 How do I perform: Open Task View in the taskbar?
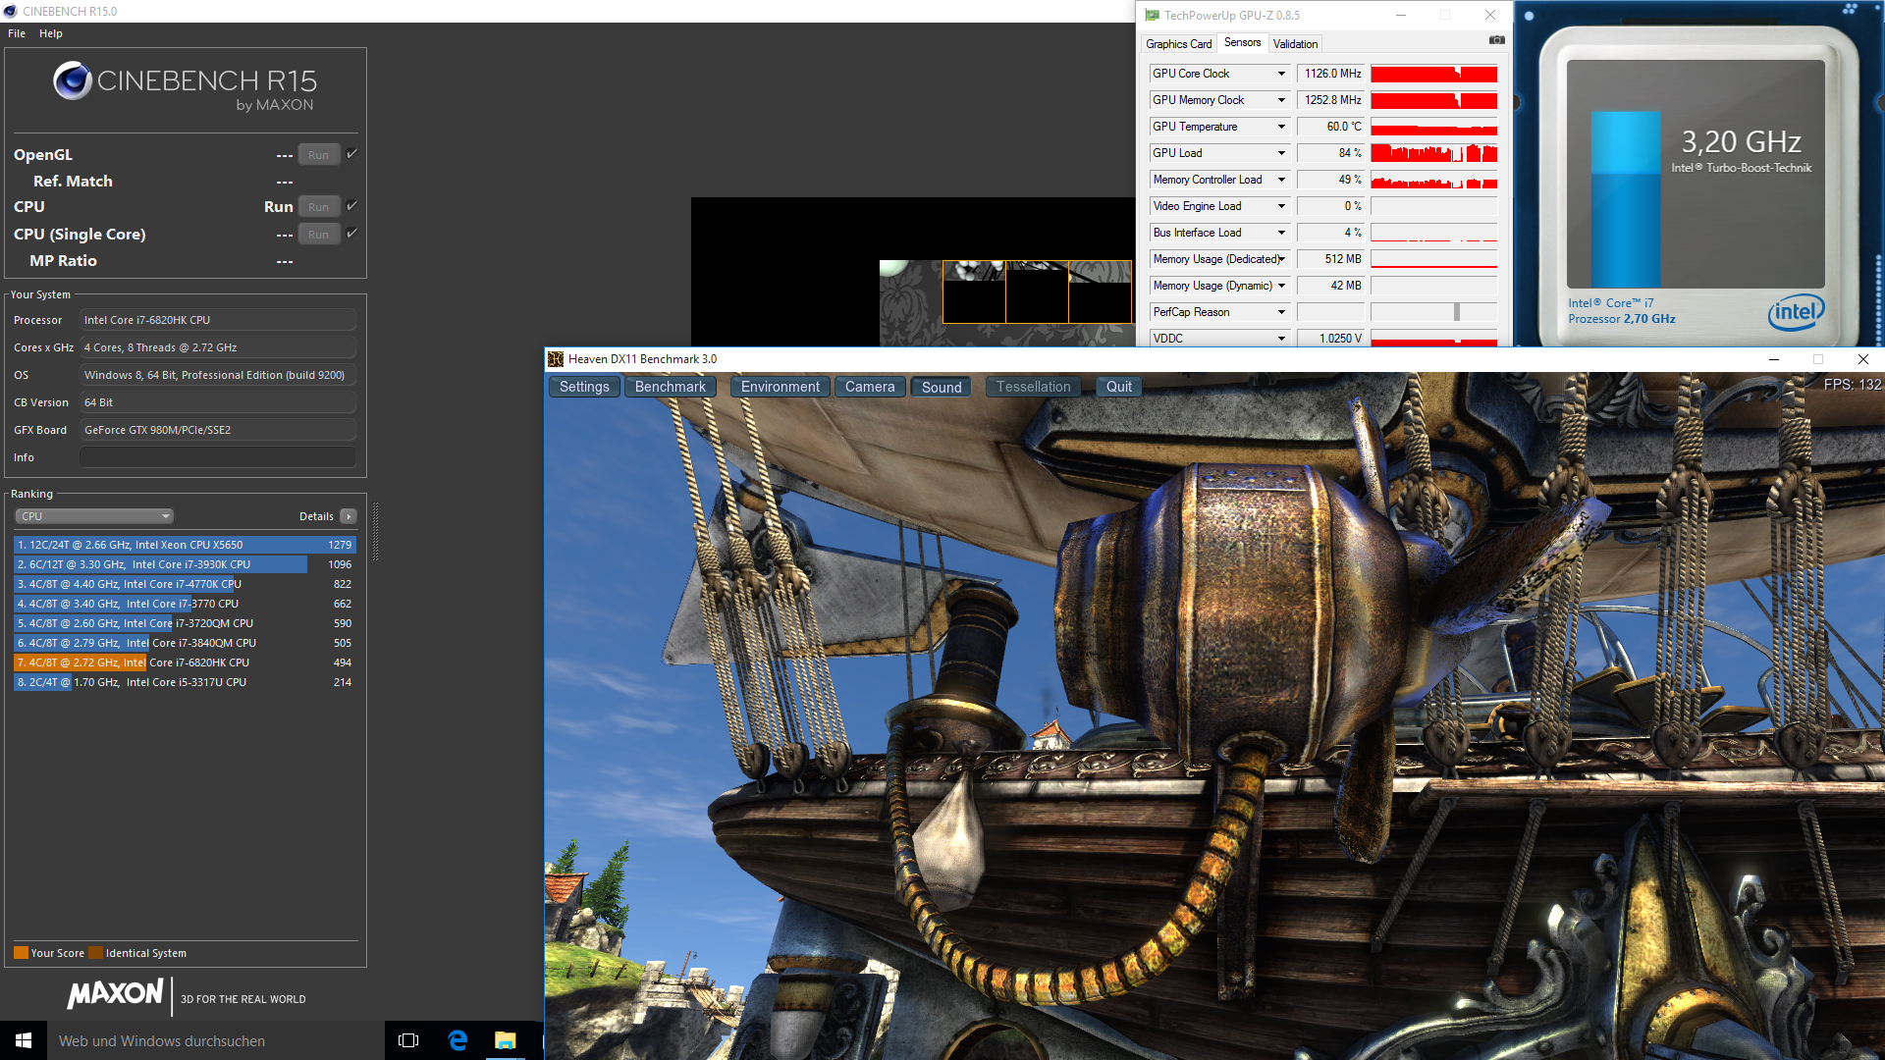tap(408, 1040)
